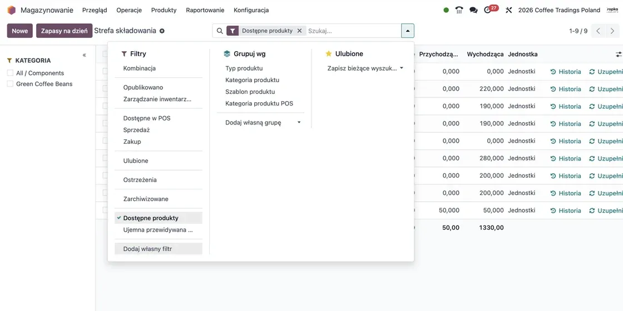Expand Zapisz bieżące wyszukiwanie dropdown
This screenshot has width=623, height=311.
363,68
